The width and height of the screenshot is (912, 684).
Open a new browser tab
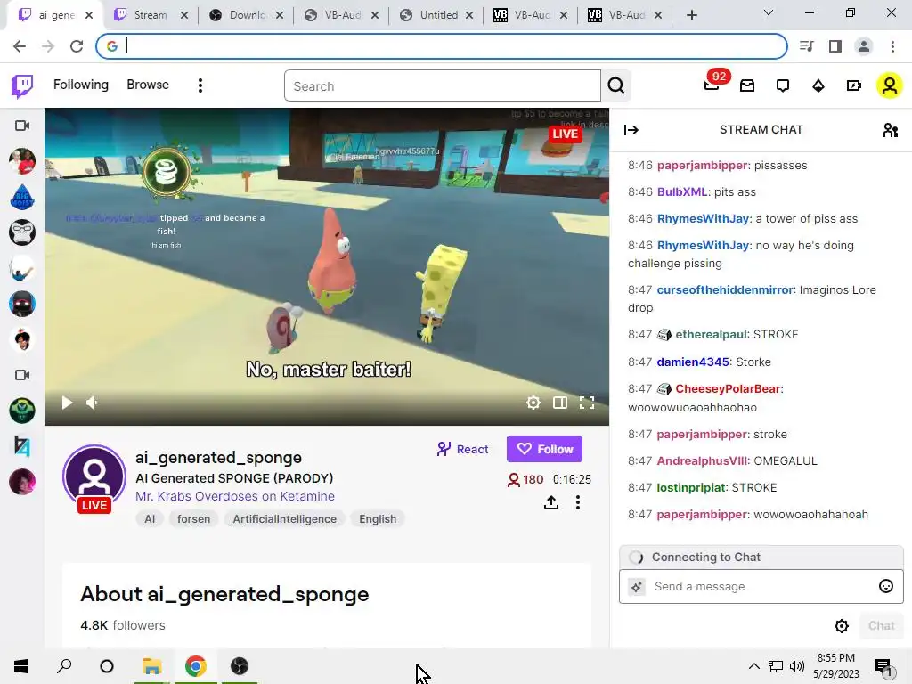click(691, 15)
